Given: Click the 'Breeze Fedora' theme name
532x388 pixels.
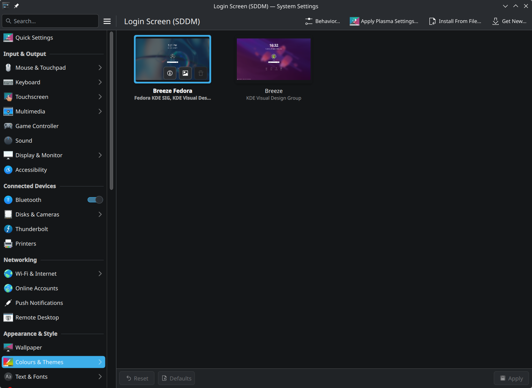Looking at the screenshot, I should pyautogui.click(x=173, y=91).
